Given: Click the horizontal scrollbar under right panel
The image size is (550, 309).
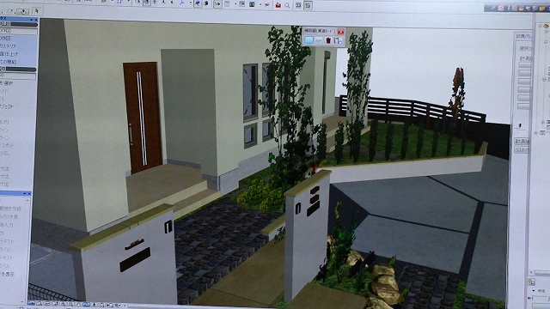Looking at the screenshot, I should click(539, 273).
